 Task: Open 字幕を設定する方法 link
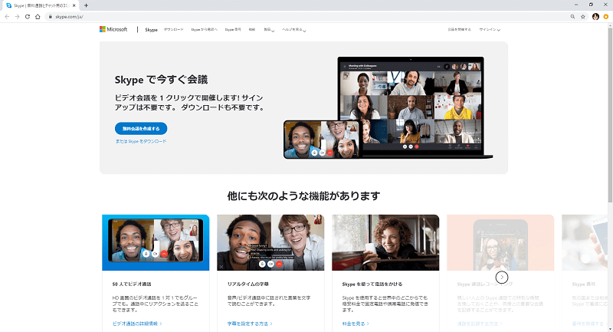250,324
